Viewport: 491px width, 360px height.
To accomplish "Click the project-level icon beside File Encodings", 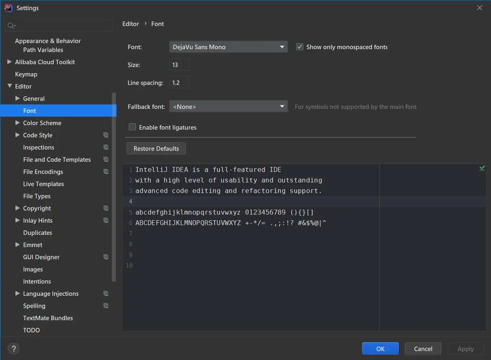I will click(106, 171).
